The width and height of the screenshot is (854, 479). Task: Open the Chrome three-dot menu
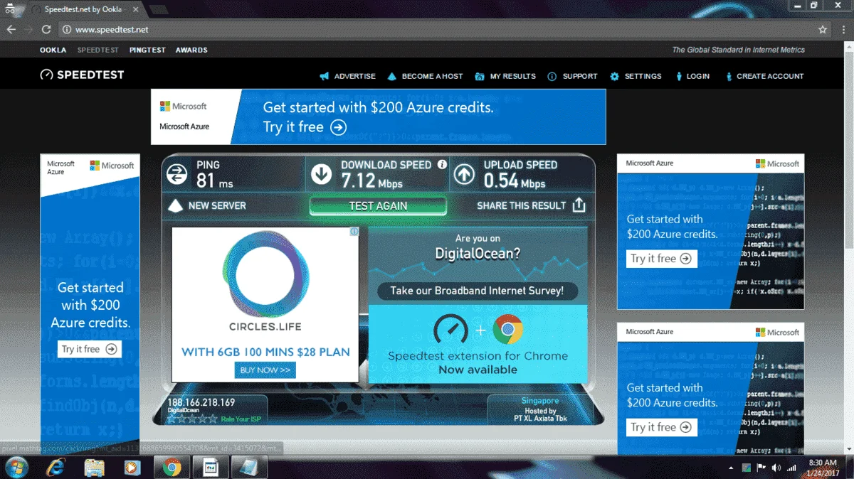coord(842,30)
